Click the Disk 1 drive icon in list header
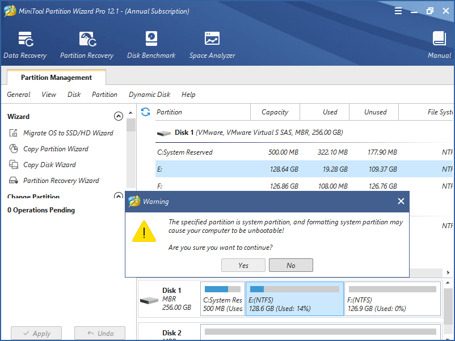Screen dimensions: 455x341 [x=164, y=133]
